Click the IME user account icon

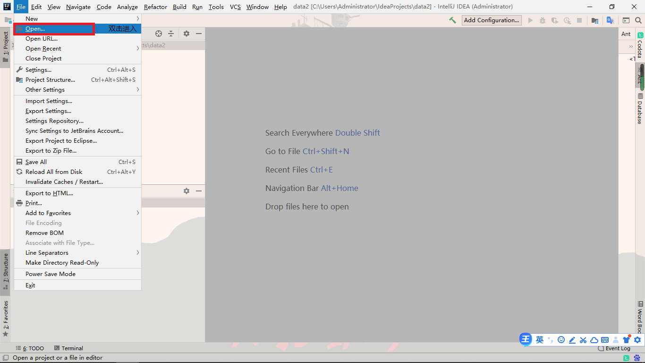click(616, 340)
